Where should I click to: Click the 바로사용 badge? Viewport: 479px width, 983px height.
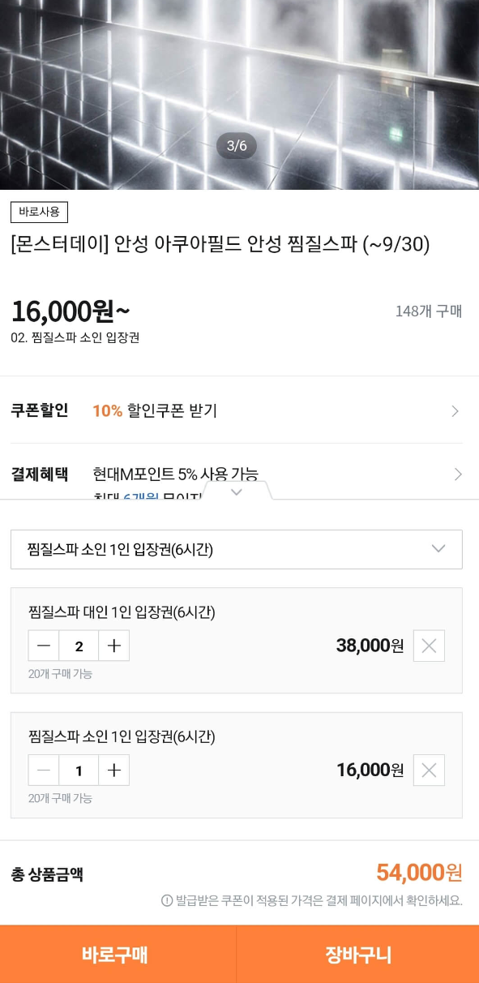(x=37, y=212)
